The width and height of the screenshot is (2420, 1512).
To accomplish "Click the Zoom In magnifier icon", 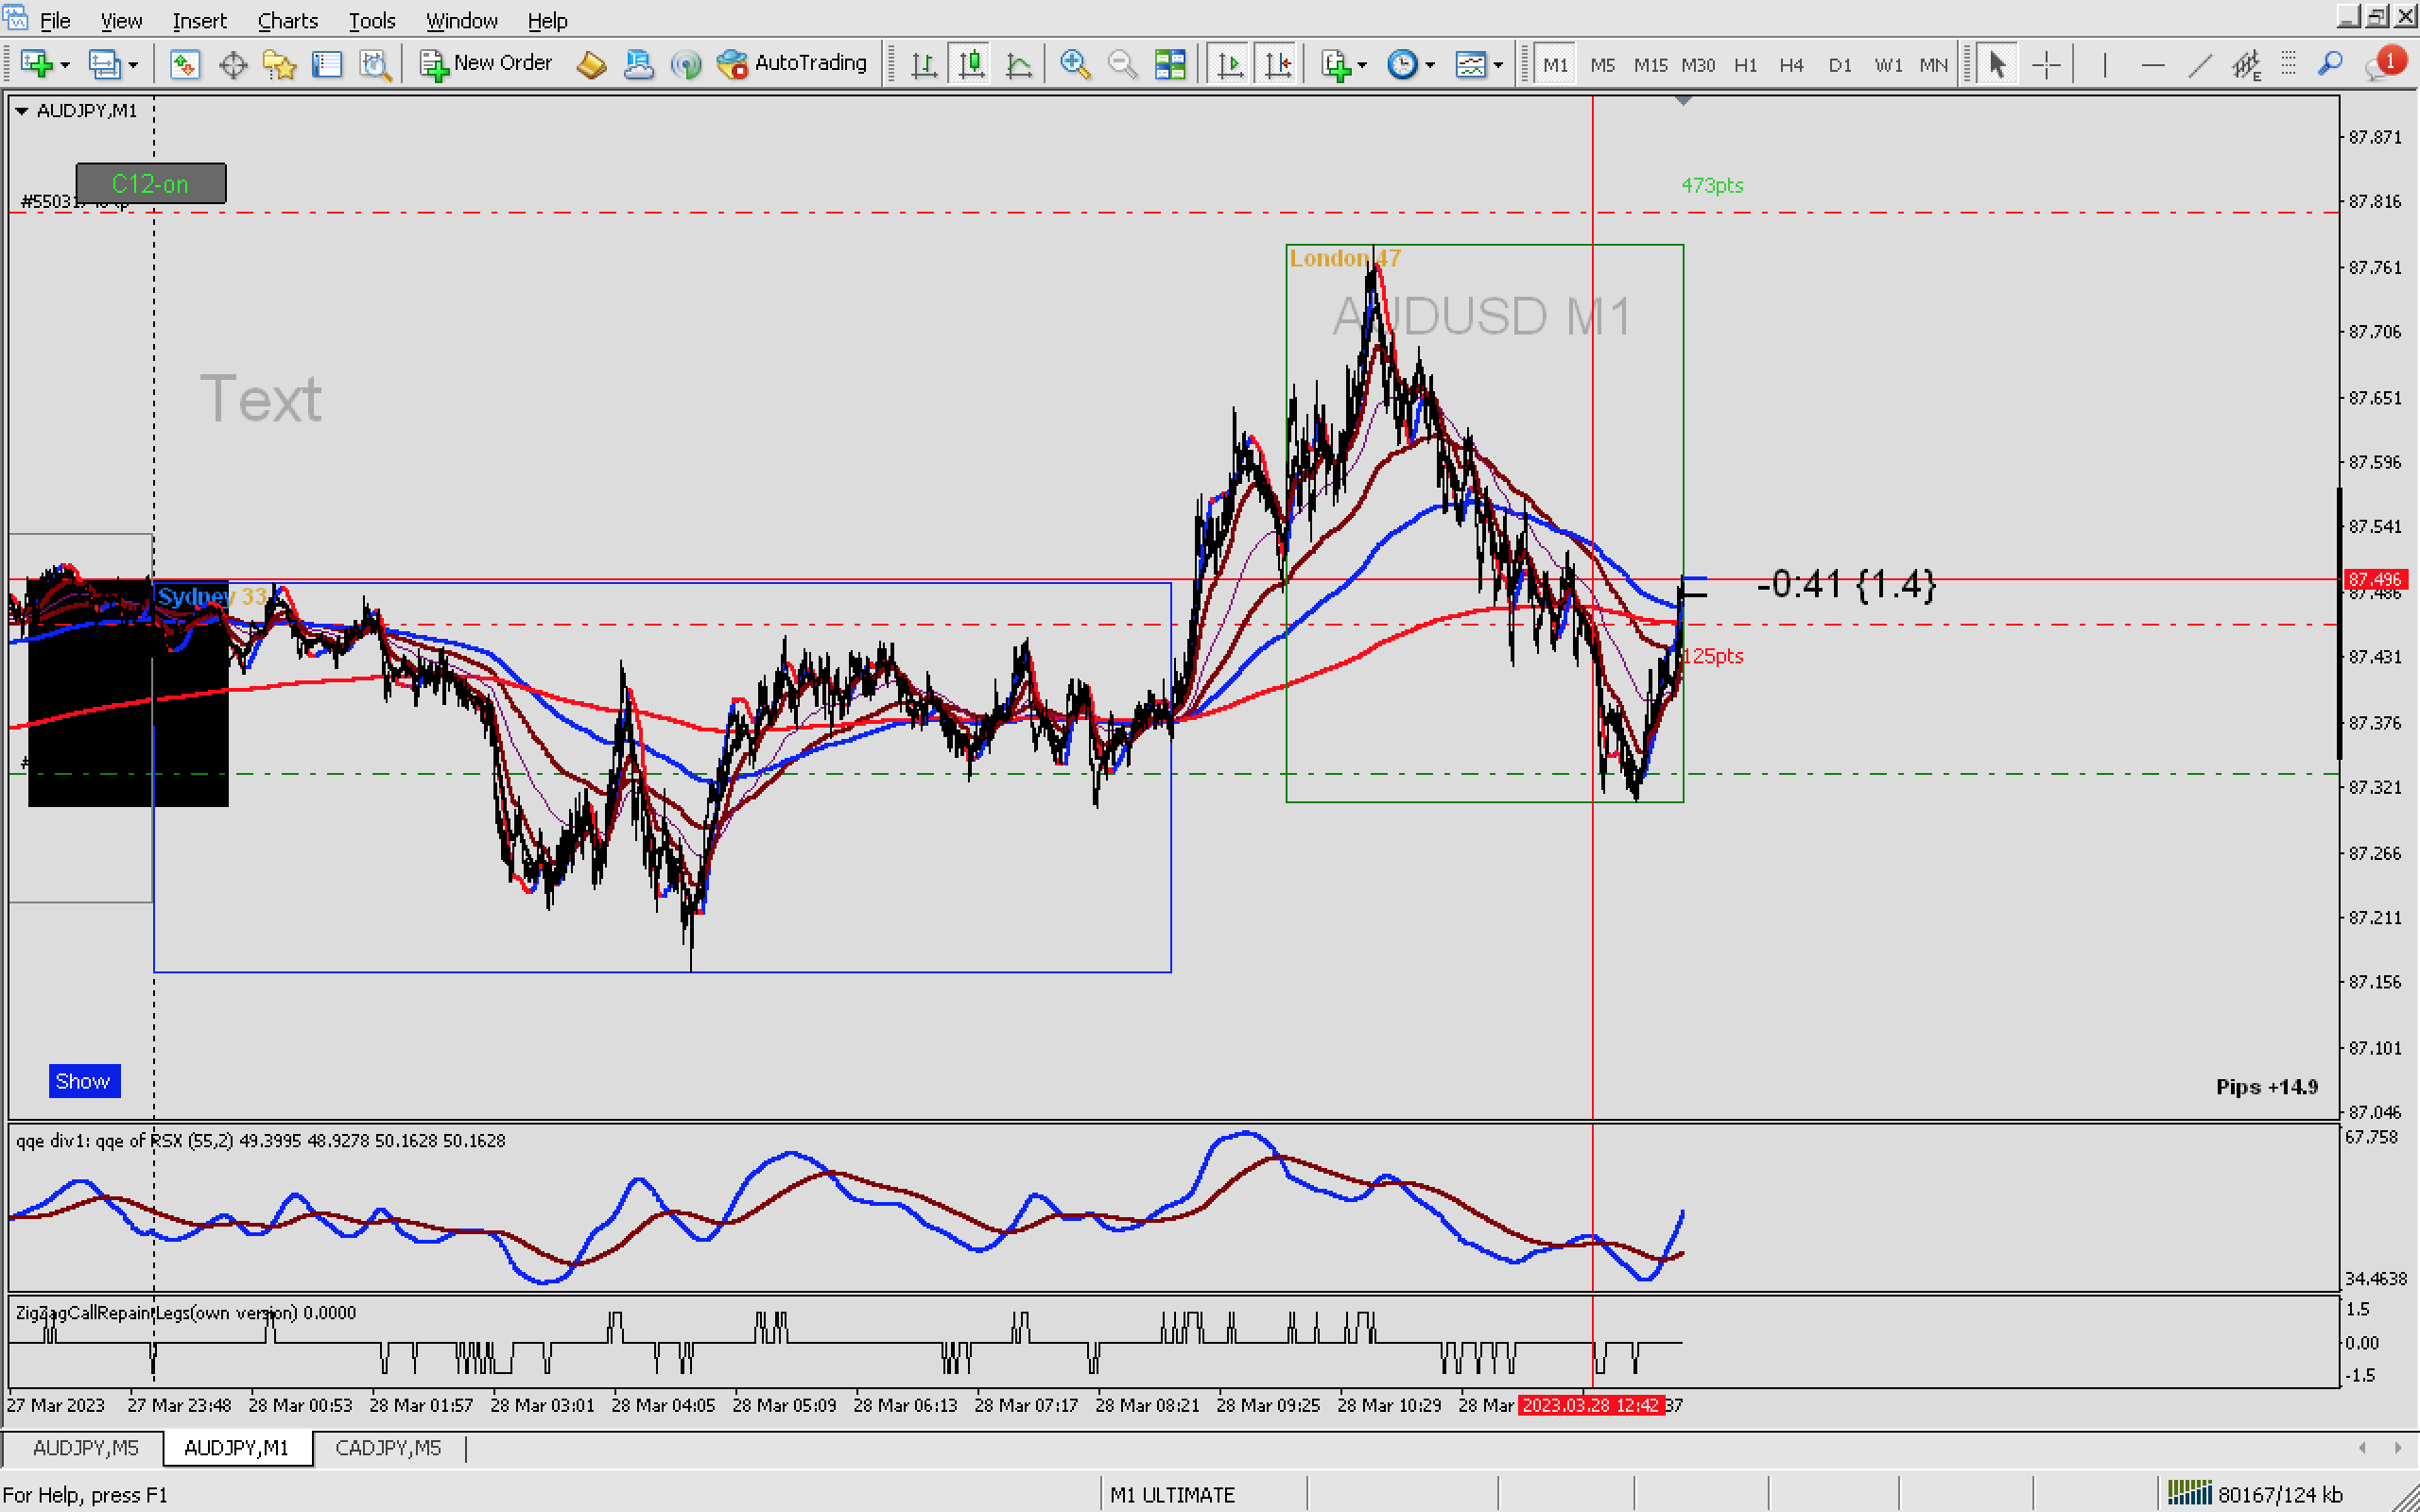I will (1074, 65).
